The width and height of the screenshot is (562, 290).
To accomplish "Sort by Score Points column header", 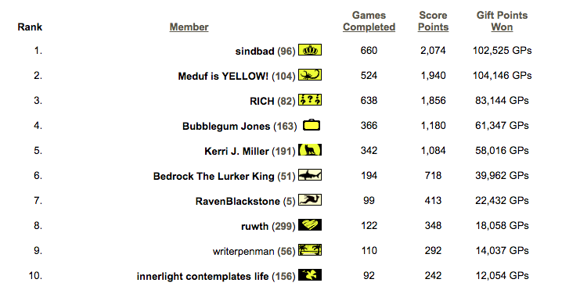I will [433, 21].
